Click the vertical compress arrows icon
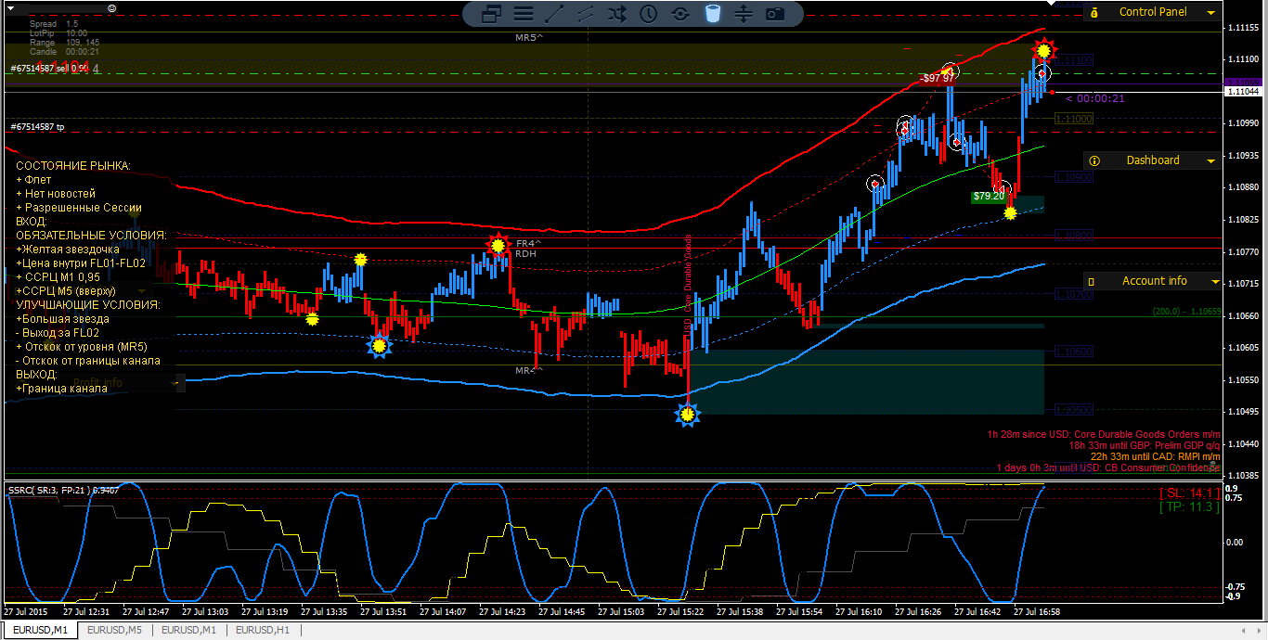Viewport: 1268px width, 640px height. [744, 14]
